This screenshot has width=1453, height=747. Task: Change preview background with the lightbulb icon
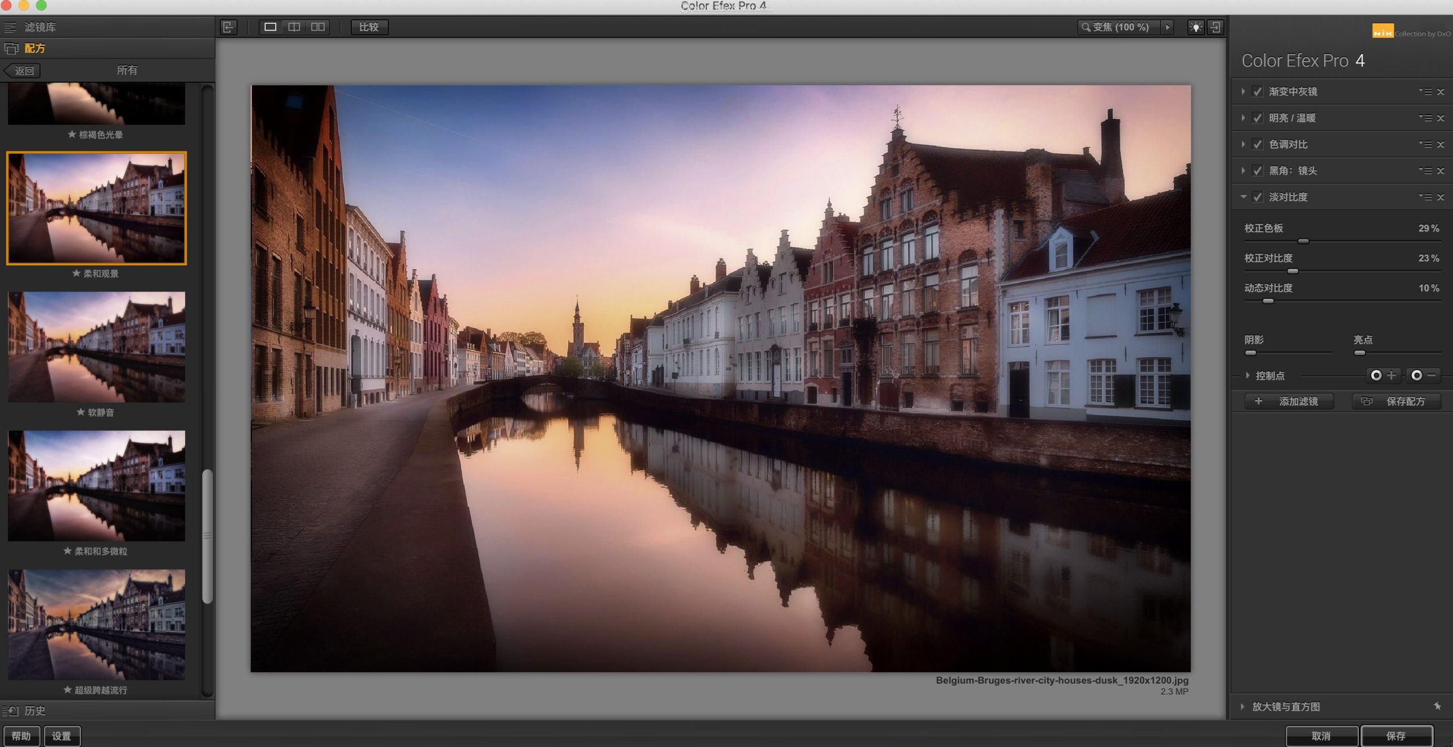point(1195,27)
